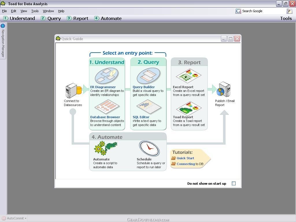Screen dimensions: 296x222
Task: Open the Quick Start tutorial link
Action: click(185, 158)
